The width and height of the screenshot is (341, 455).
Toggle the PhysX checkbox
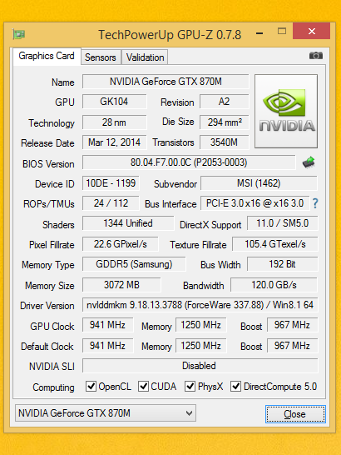click(190, 387)
